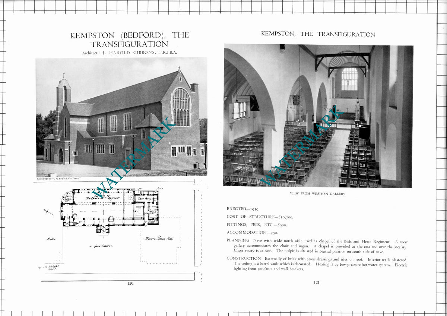Click the 'VIEW FROM WESTERN GALLERY' caption
The height and width of the screenshot is (316, 447).
[317, 194]
